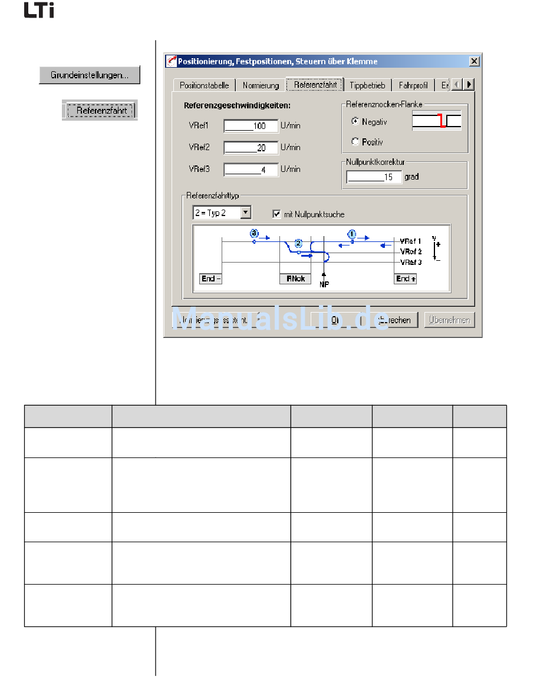Click the OK button
The width and height of the screenshot is (560, 700).
335,320
